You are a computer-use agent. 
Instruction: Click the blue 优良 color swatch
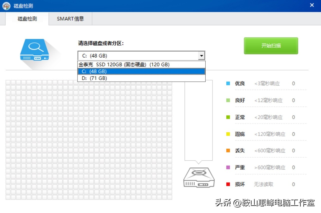228,83
